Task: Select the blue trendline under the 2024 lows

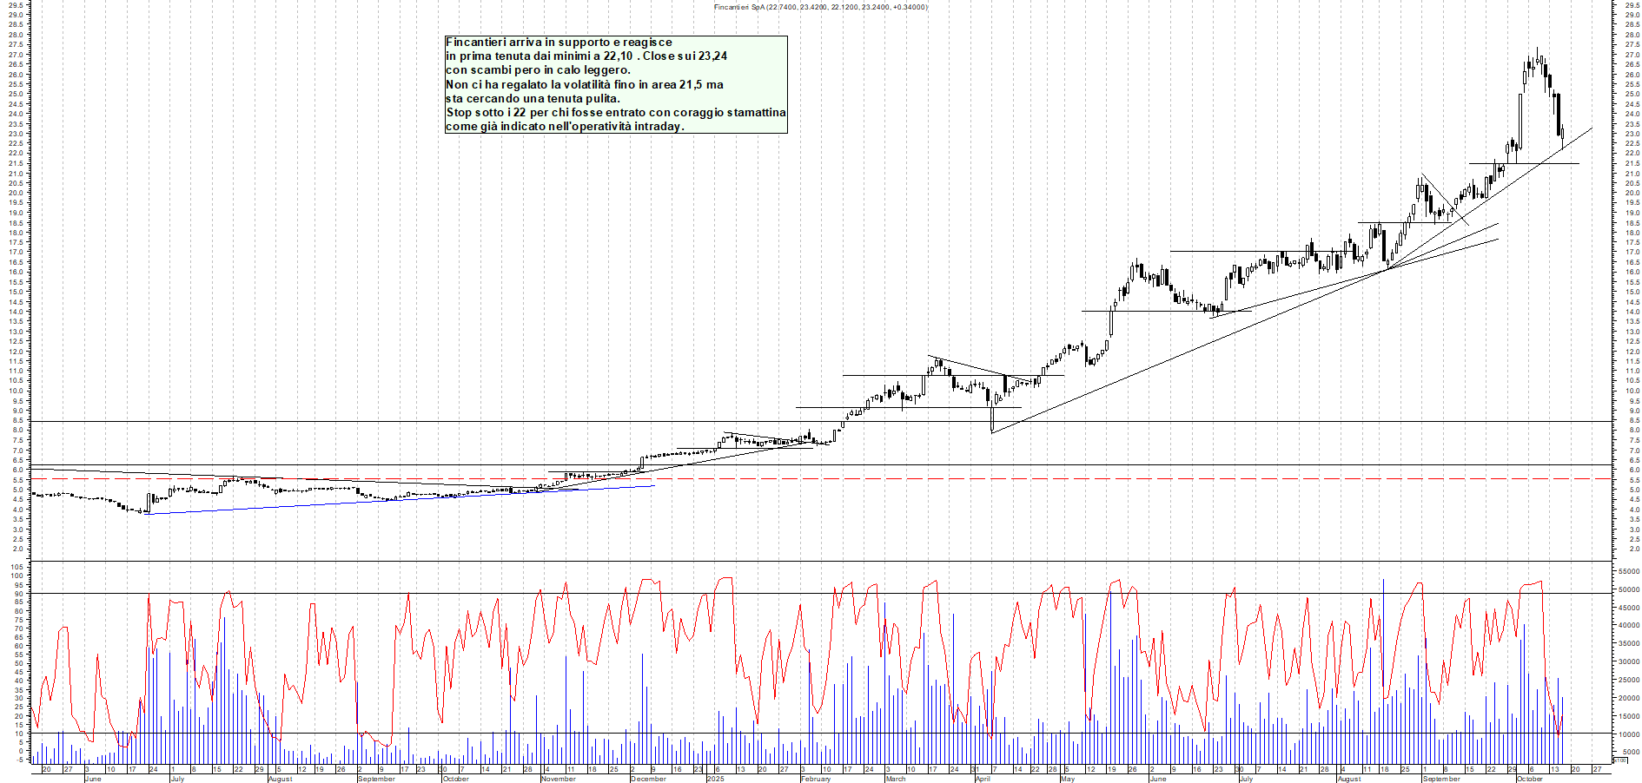Action: (400, 500)
